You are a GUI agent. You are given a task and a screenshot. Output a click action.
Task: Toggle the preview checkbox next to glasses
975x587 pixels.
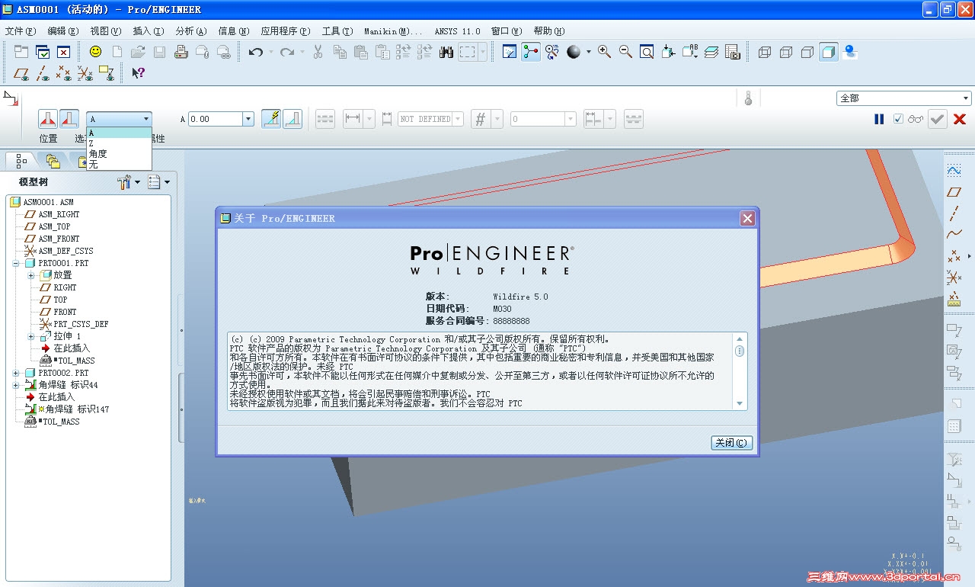click(898, 119)
